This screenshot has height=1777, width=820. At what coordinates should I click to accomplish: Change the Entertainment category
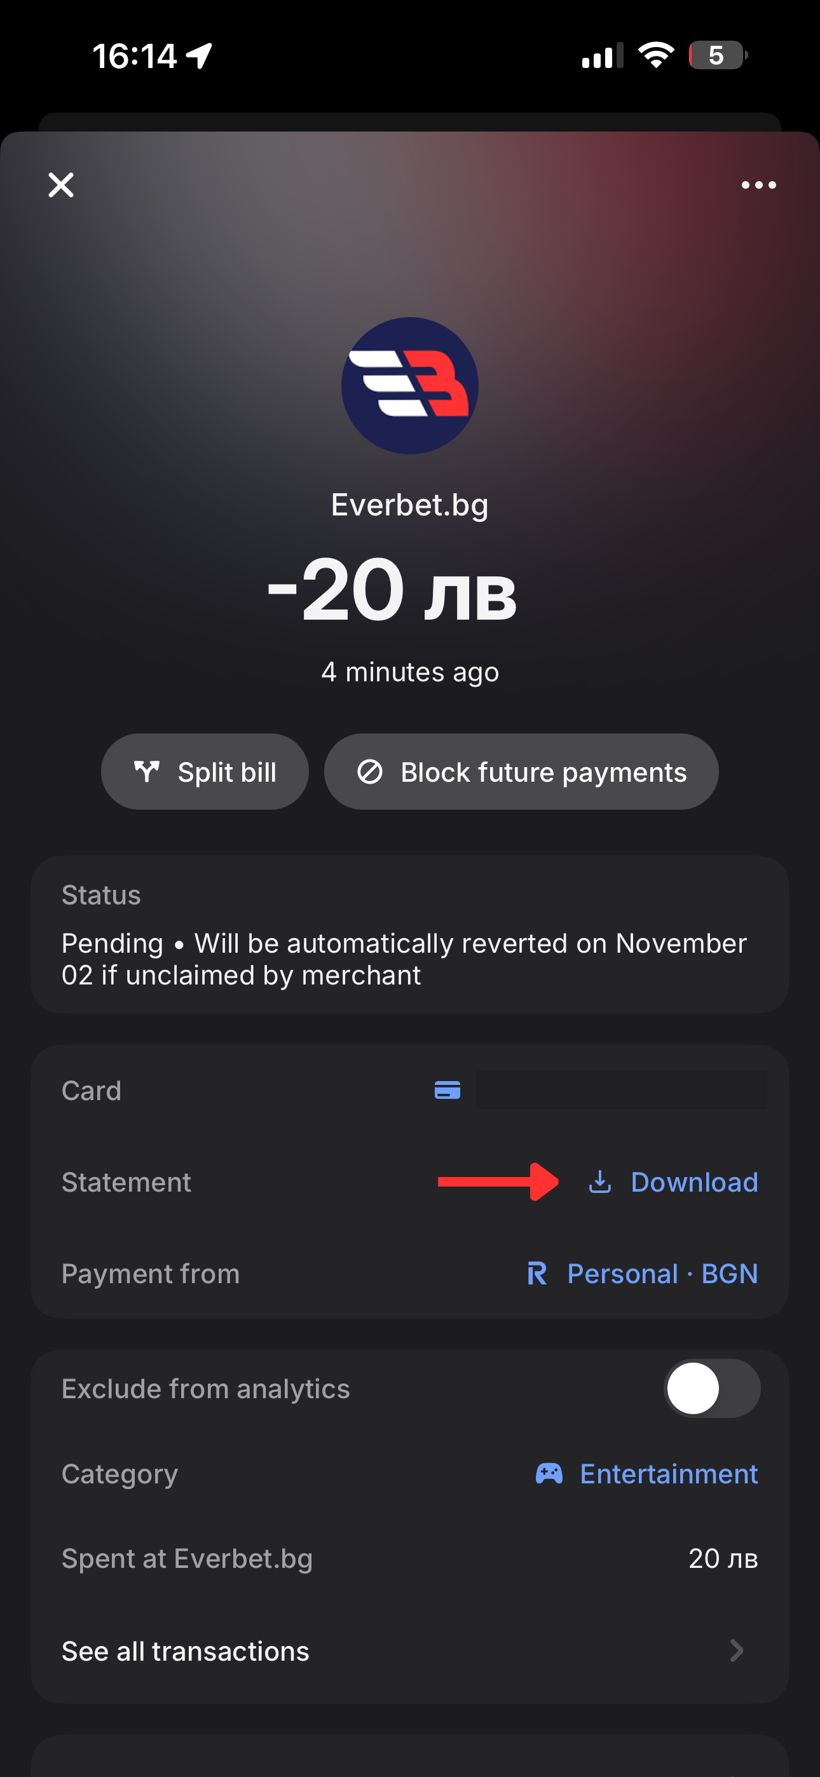[x=668, y=1473]
